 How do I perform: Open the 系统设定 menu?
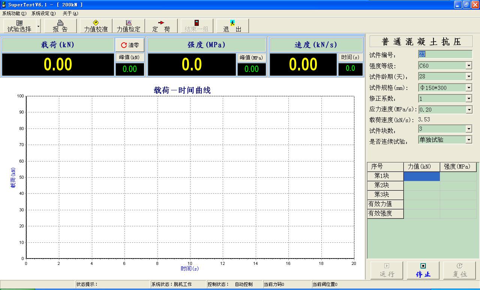[43, 13]
